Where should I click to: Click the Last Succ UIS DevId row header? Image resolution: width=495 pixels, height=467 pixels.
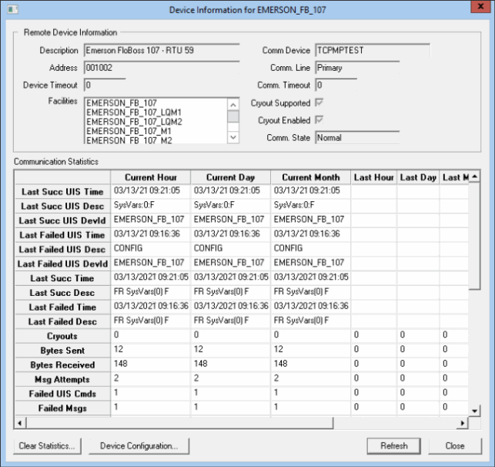pyautogui.click(x=62, y=220)
